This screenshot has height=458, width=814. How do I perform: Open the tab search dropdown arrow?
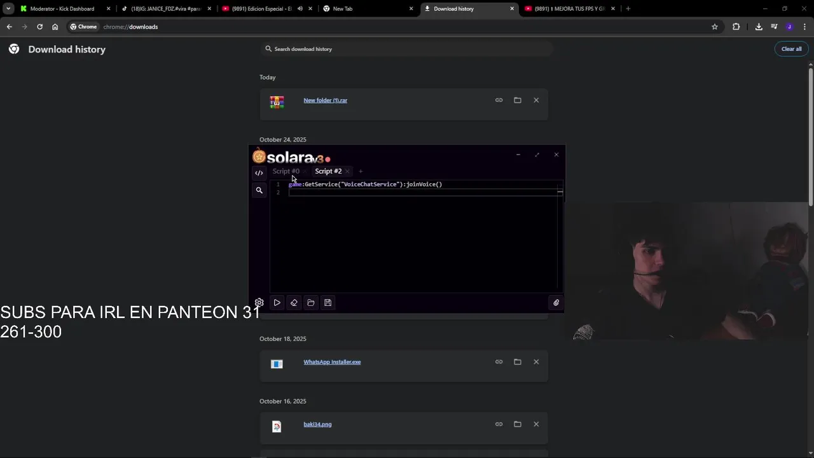[x=8, y=9]
